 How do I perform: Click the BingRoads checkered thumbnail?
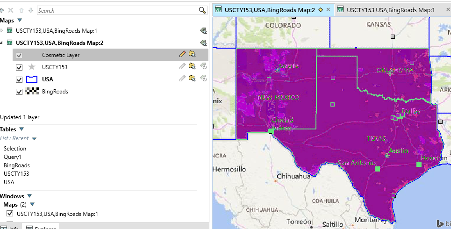click(x=32, y=92)
